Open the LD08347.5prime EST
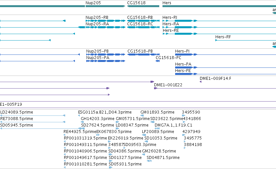 point(132,125)
